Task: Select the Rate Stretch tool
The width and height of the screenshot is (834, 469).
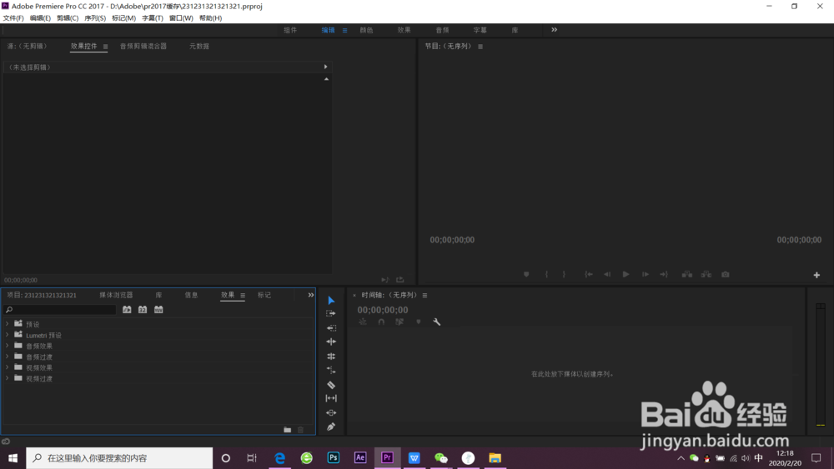Action: 331,370
